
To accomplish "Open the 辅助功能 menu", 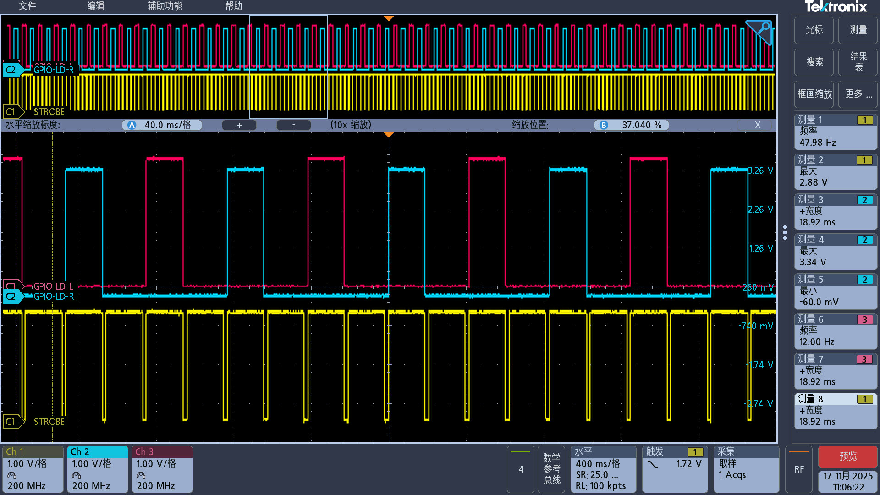I will click(x=165, y=6).
